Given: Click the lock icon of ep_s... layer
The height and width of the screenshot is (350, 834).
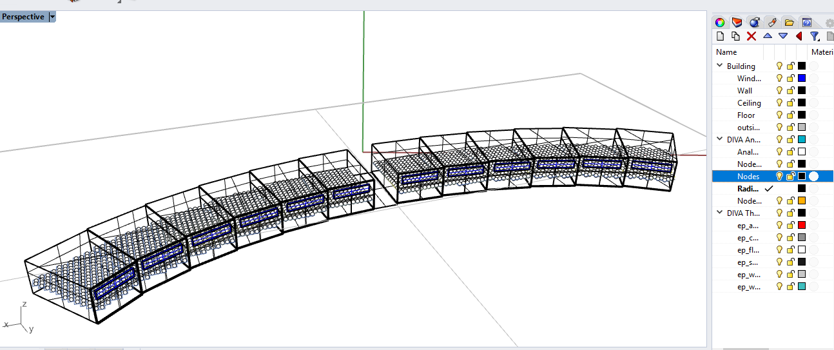Looking at the screenshot, I should [790, 262].
